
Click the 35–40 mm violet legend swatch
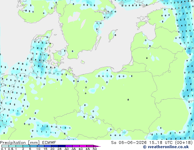point(76,146)
